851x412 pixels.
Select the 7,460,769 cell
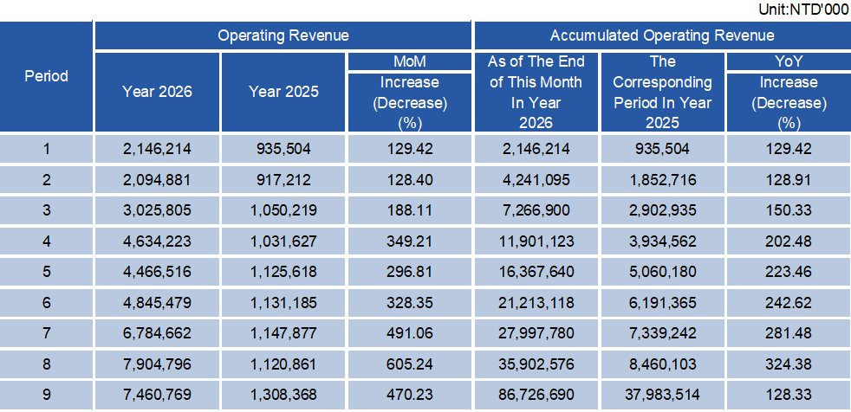(x=158, y=395)
